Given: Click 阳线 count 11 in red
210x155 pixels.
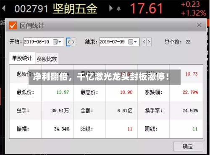Looking at the screenshot, I should pyautogui.click(x=130, y=129).
